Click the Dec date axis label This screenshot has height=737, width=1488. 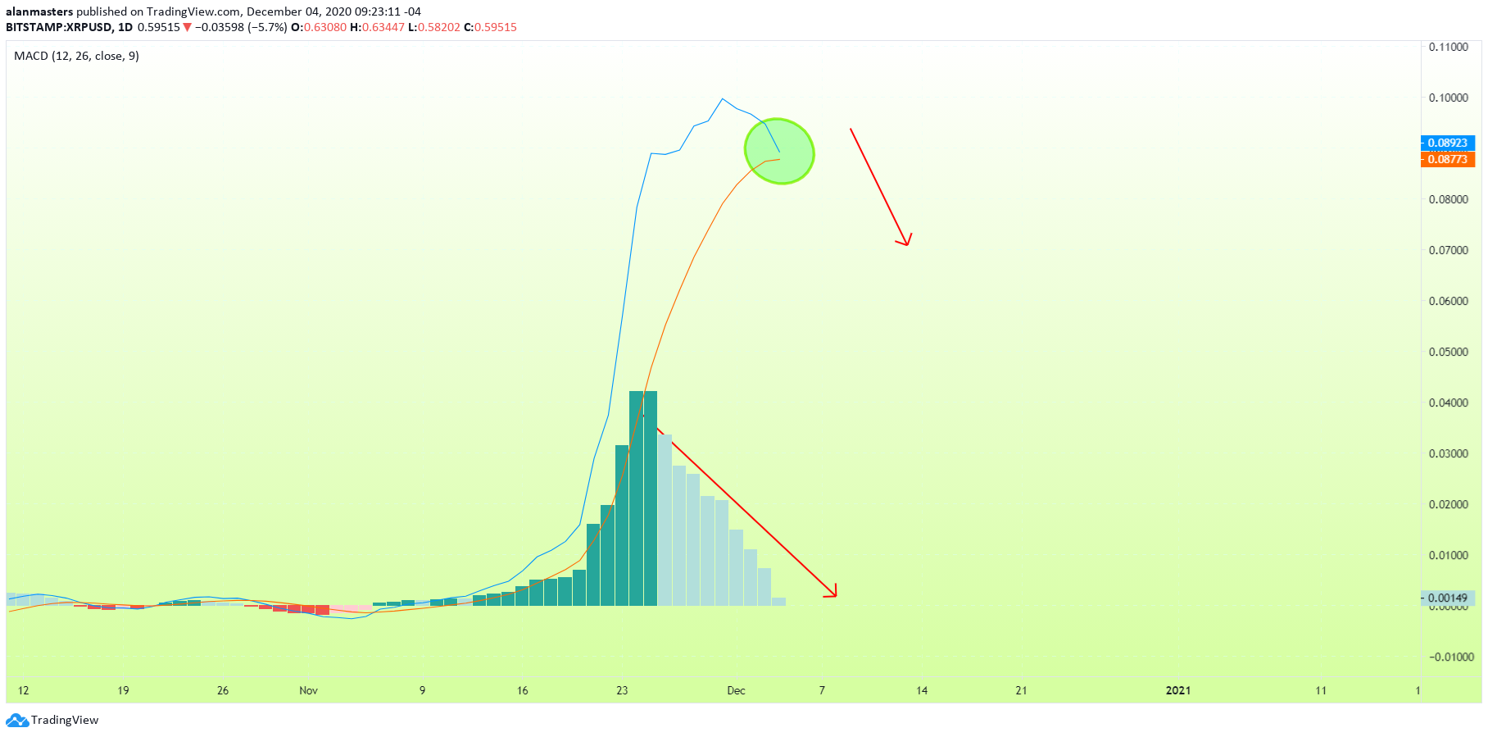click(736, 690)
